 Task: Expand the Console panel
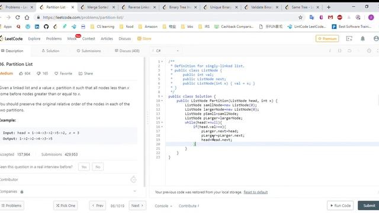point(163,206)
